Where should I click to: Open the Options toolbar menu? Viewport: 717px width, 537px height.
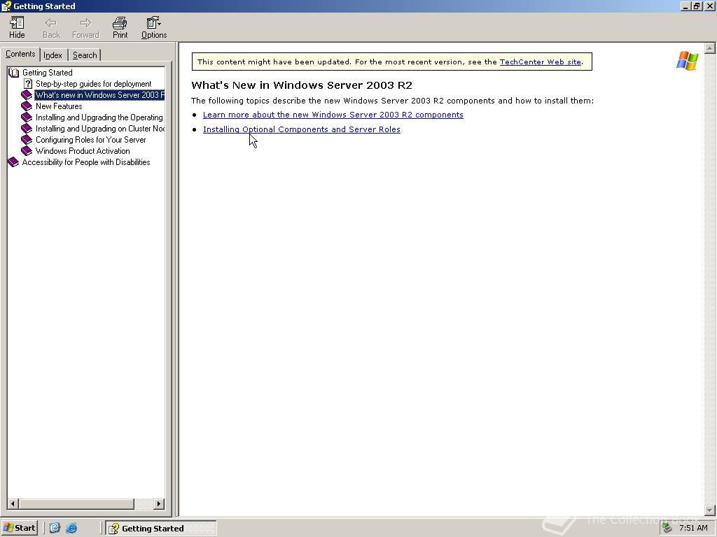(153, 27)
